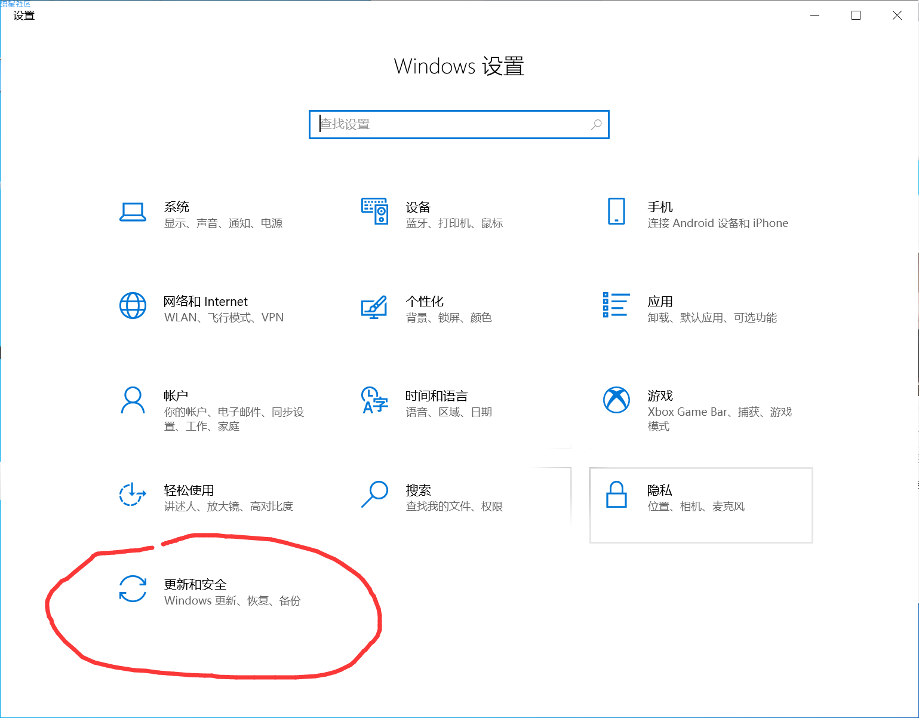
Task: Open the 手机 phone icon
Action: pyautogui.click(x=616, y=211)
